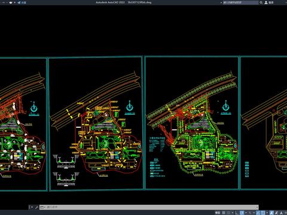This screenshot has height=215, width=287.
Task: Toggle snap mode in the status bar
Action: tap(228, 213)
